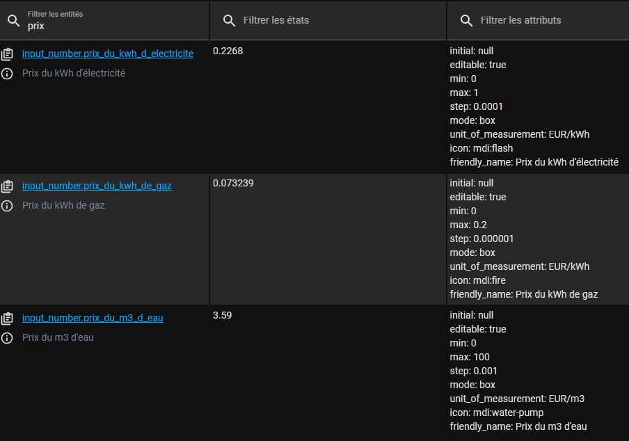The height and width of the screenshot is (441, 629).
Task: Select the input_number.prix_du_kwh_d_electricite link
Action: (x=108, y=54)
